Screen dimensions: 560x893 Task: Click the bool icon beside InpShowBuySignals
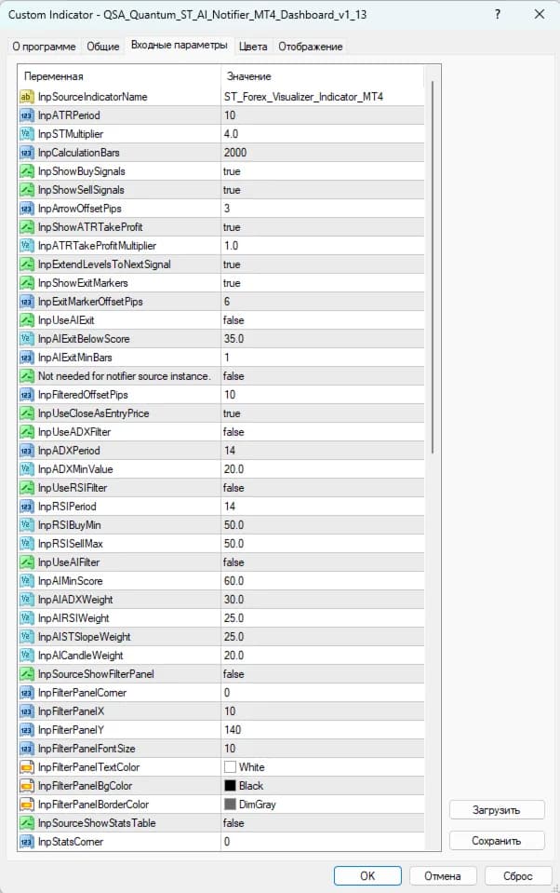pyautogui.click(x=26, y=171)
